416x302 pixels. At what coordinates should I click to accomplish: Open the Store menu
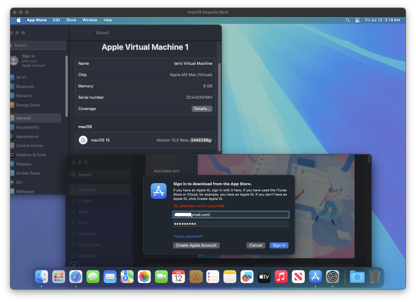click(71, 20)
